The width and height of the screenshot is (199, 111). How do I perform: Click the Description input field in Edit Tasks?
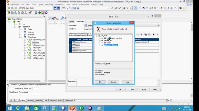[118, 82]
